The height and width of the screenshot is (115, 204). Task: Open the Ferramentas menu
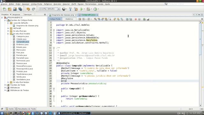click(x=91, y=4)
